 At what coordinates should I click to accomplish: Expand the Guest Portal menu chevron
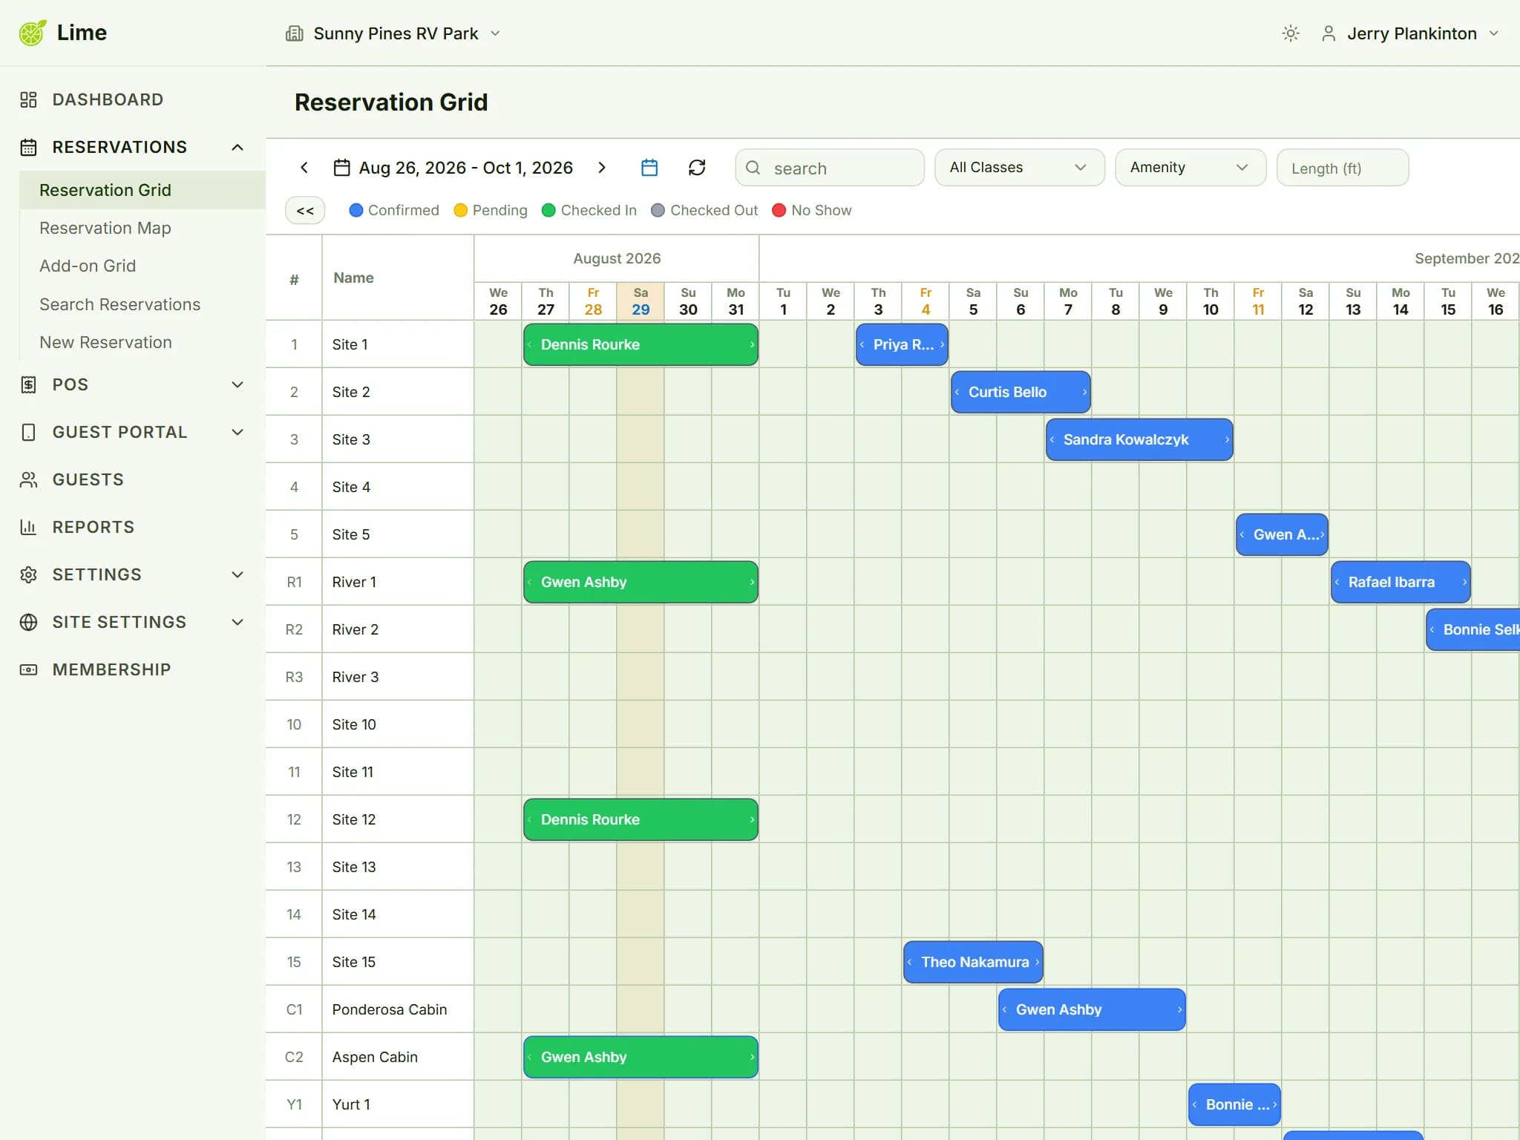tap(237, 432)
